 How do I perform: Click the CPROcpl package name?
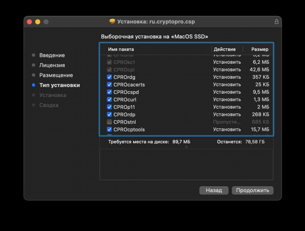click(124, 70)
